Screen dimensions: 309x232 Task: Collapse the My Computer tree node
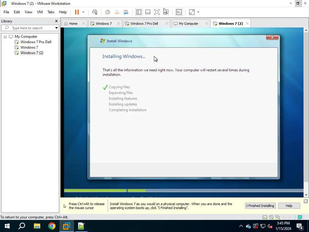tap(5, 37)
